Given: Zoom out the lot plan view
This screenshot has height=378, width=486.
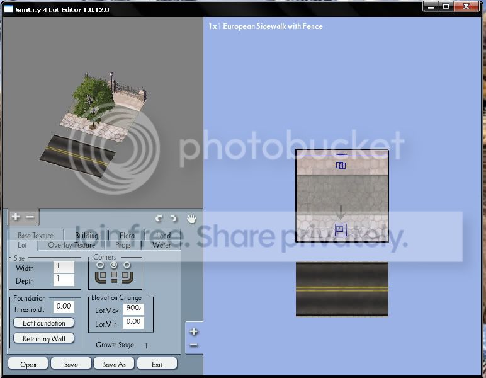Looking at the screenshot, I should click(194, 345).
